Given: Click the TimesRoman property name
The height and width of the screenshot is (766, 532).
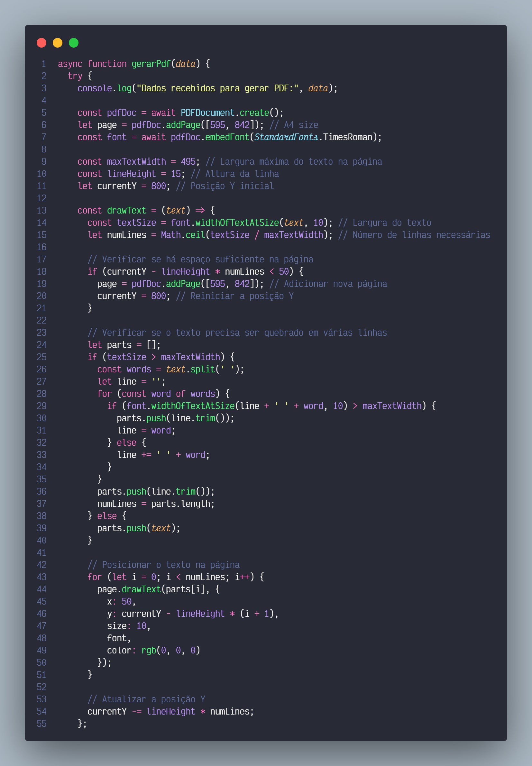Looking at the screenshot, I should coord(347,137).
